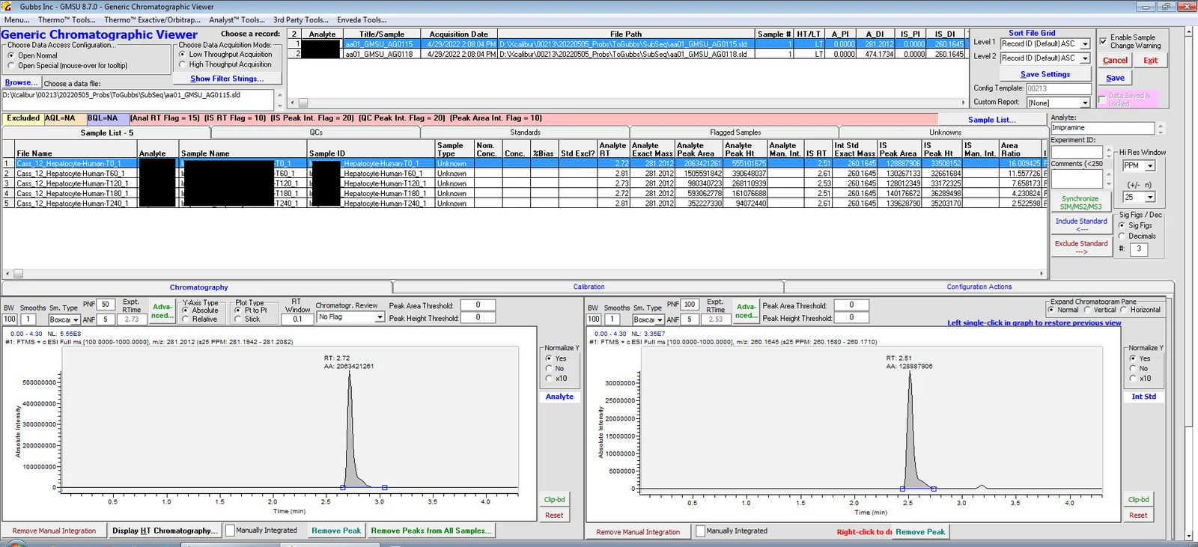Click the red Exit button

tap(1151, 61)
